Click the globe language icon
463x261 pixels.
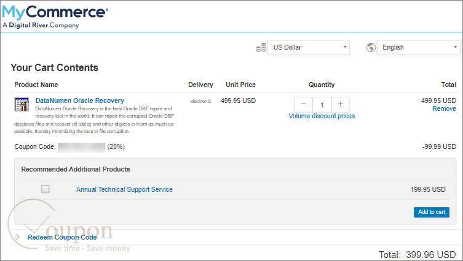click(x=371, y=47)
